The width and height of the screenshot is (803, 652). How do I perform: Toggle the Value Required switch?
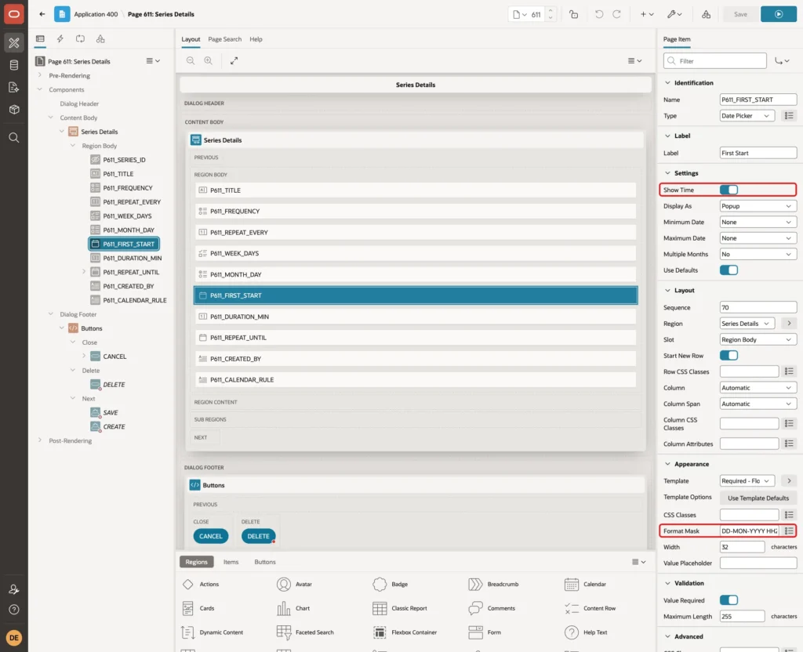(729, 599)
